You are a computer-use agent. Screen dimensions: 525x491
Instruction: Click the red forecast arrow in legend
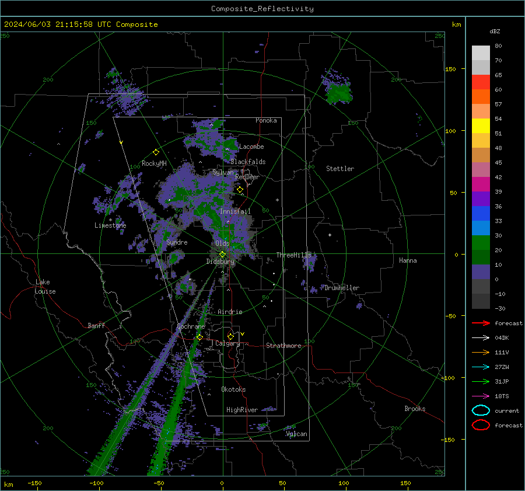point(481,323)
